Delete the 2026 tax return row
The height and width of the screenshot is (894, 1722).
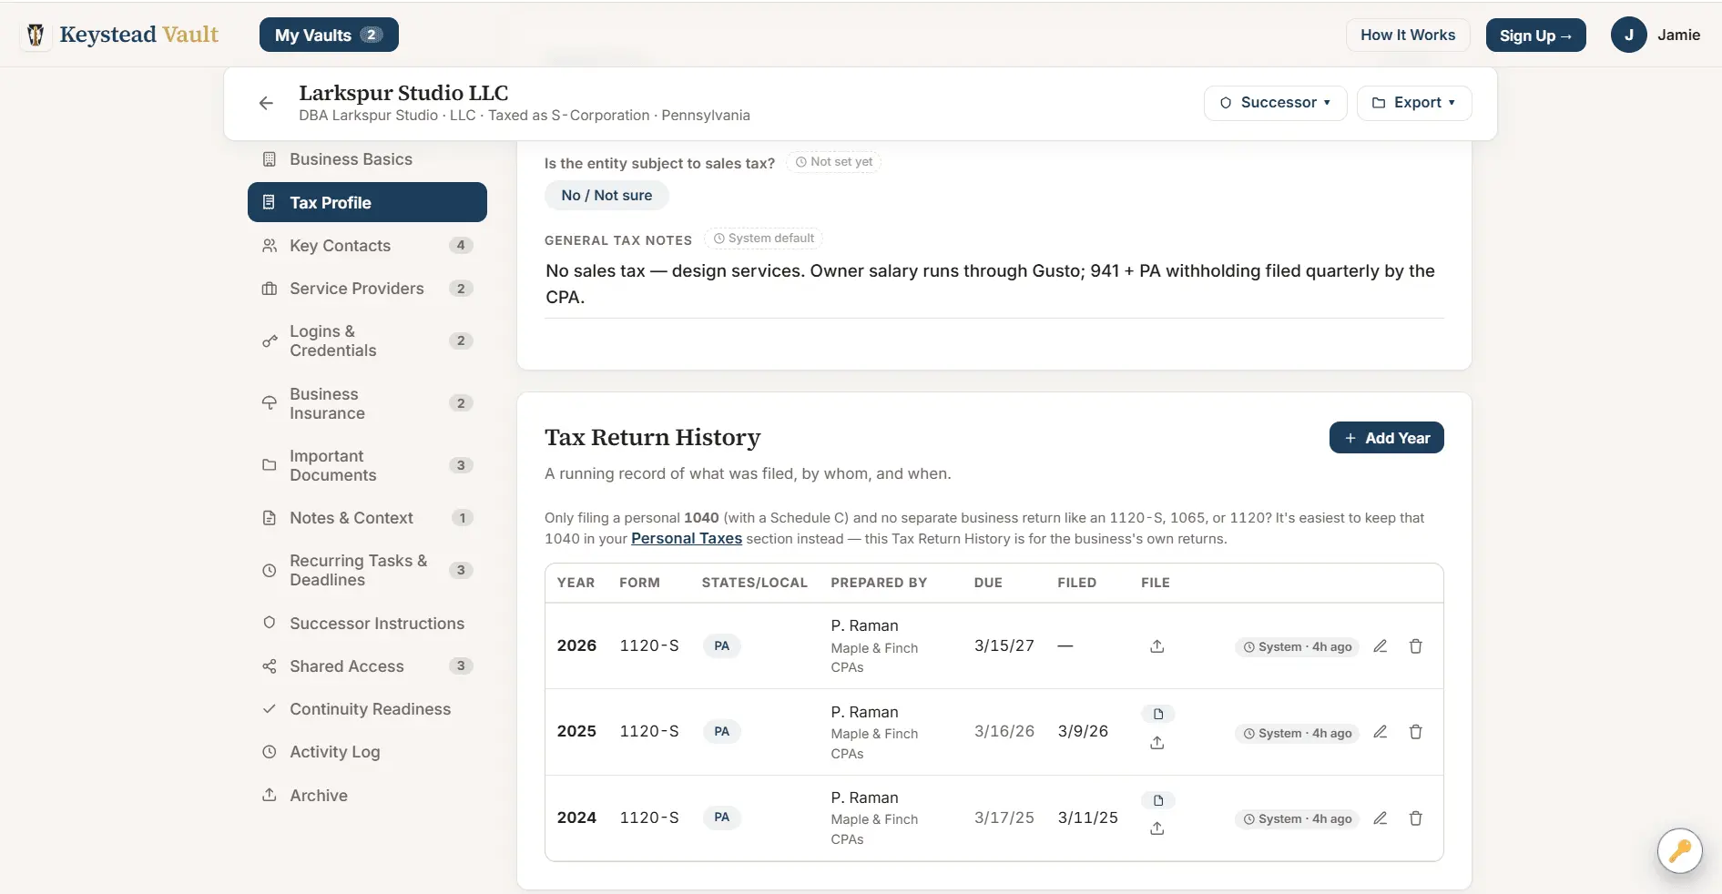(x=1416, y=646)
